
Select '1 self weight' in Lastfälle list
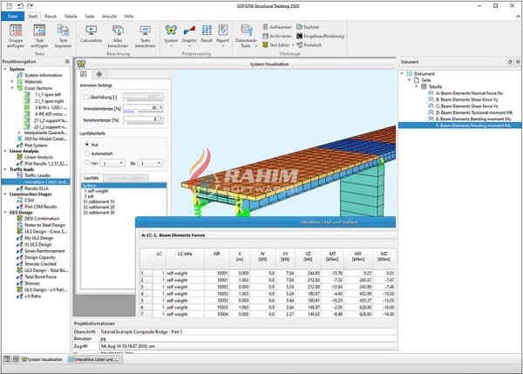click(98, 190)
